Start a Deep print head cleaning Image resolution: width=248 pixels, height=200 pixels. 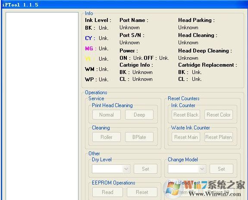139,115
